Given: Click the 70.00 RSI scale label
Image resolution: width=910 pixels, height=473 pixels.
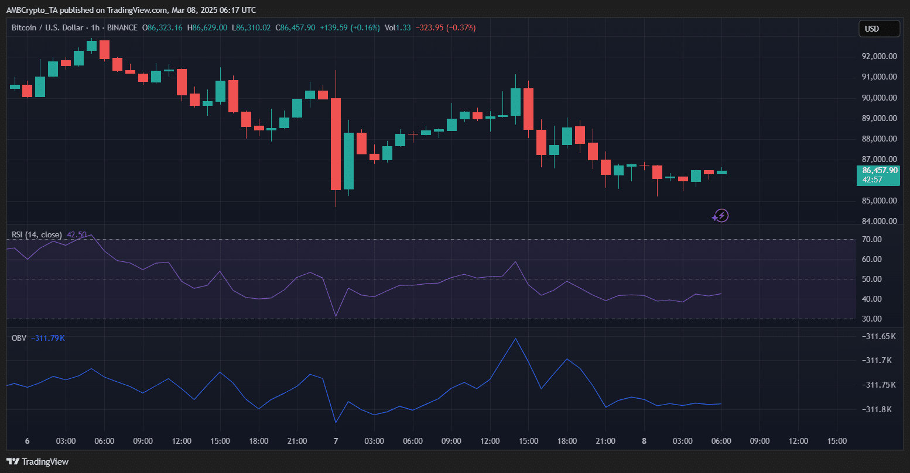Looking at the screenshot, I should pyautogui.click(x=872, y=240).
